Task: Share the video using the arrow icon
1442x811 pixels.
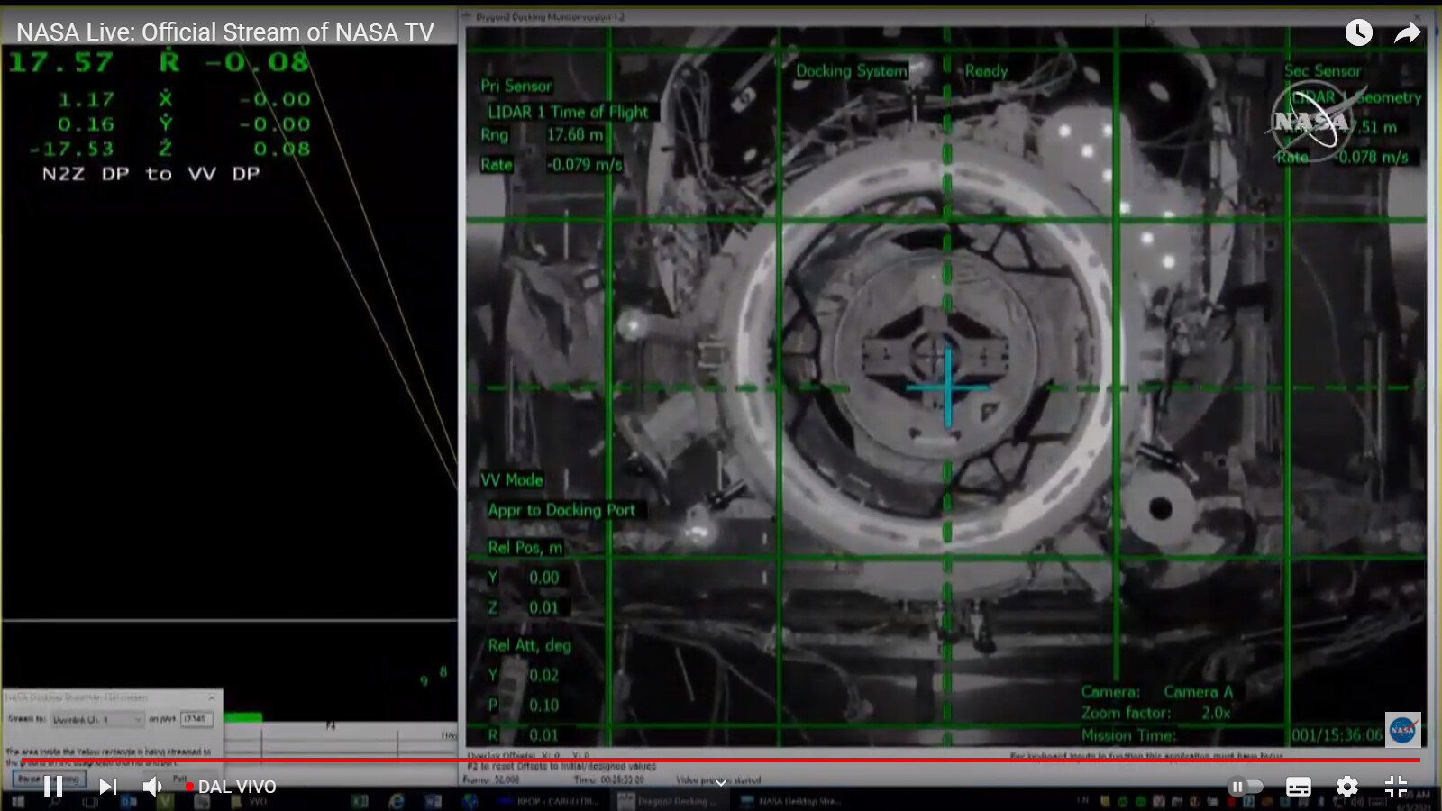Action: [1407, 33]
